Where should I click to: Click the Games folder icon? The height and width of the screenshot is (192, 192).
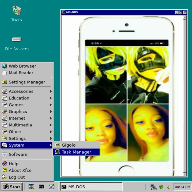coord(5,105)
